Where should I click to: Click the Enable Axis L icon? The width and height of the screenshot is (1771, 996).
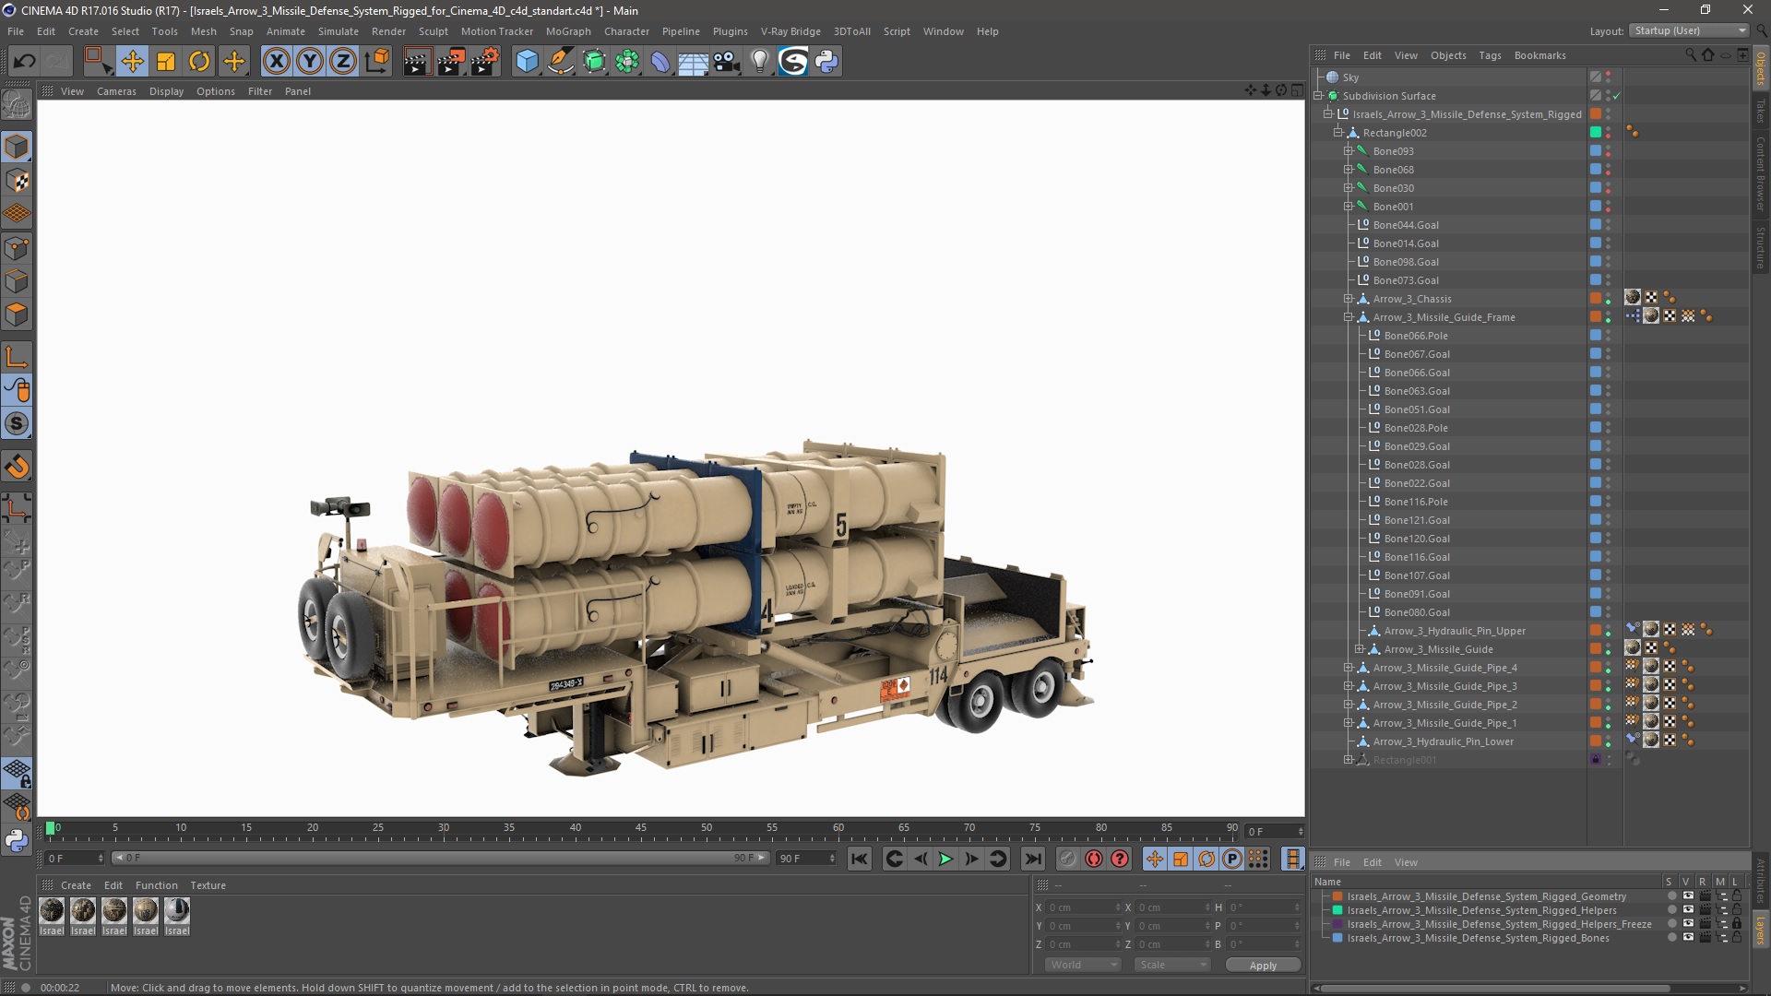(x=17, y=357)
